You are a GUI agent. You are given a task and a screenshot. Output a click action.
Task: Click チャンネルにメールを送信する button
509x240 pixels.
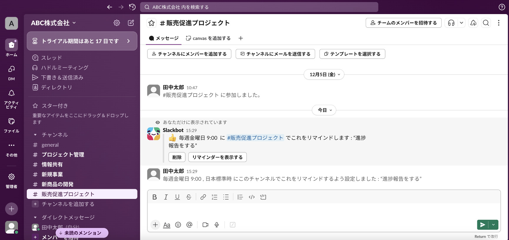click(275, 54)
